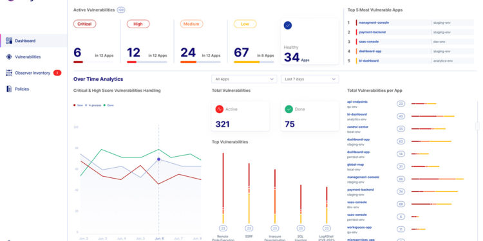This screenshot has height=241, width=483.
Task: Click the Critical severity pill
Action: pyautogui.click(x=85, y=24)
